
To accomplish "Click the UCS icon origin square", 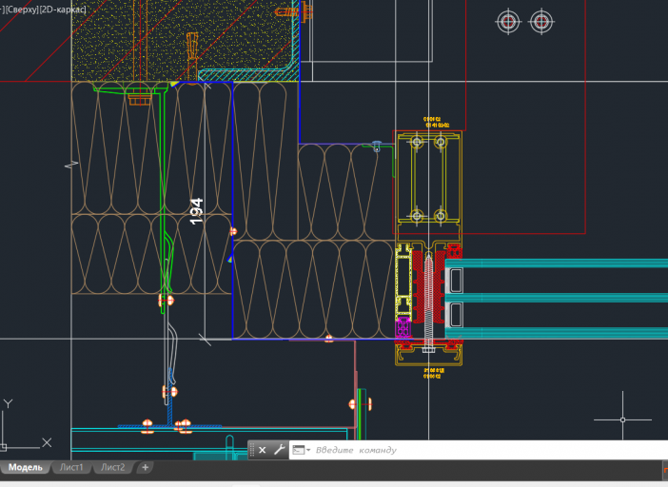I will pos(4,447).
